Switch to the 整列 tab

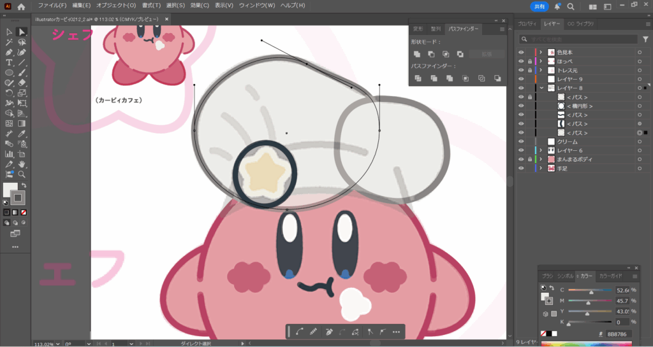[435, 29]
